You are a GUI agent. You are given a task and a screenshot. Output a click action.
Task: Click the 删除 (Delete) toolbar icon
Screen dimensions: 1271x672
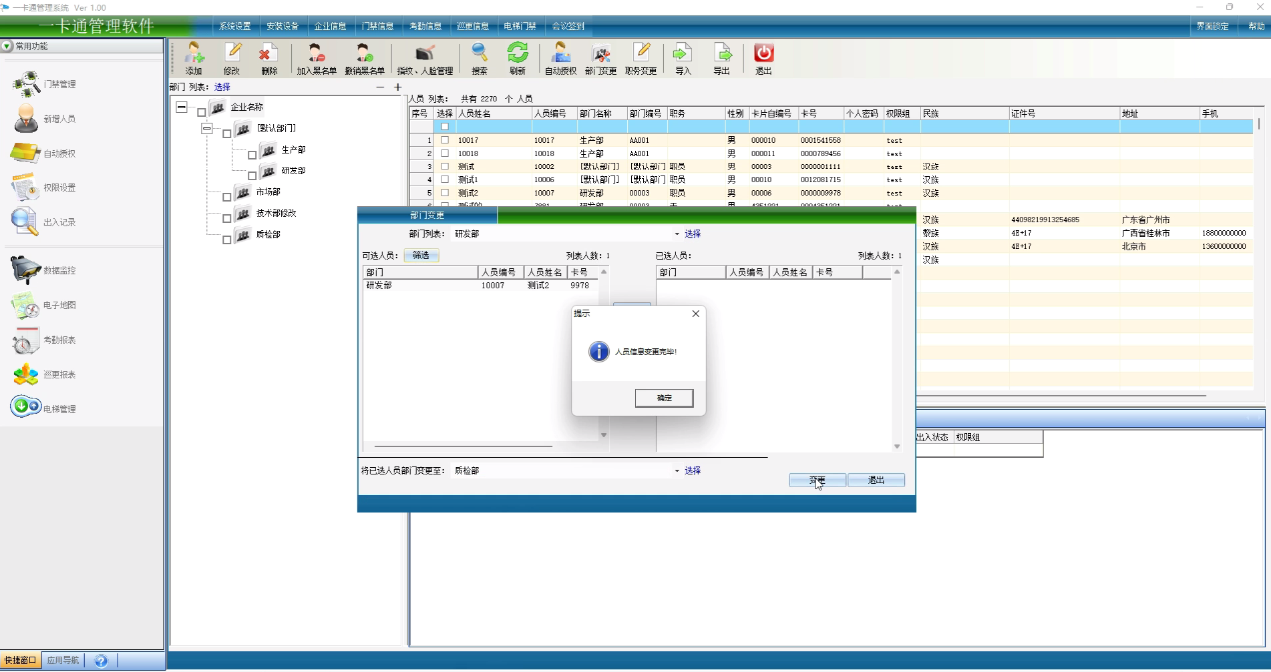tap(268, 53)
